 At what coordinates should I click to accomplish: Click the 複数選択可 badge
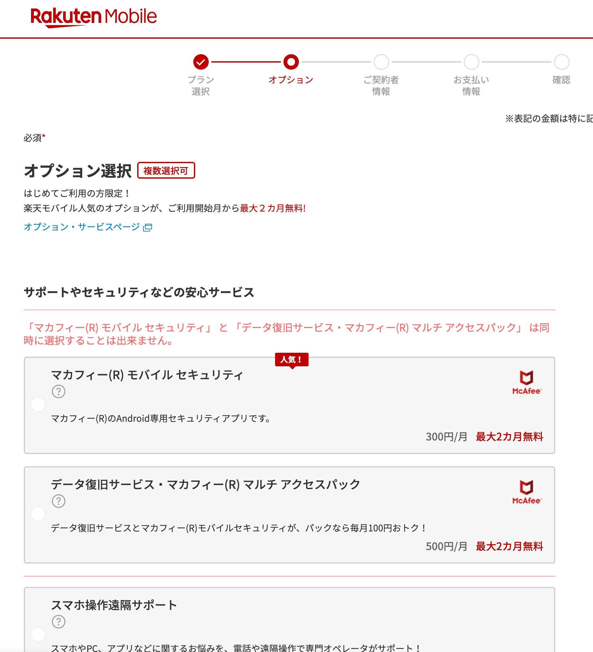pyautogui.click(x=166, y=171)
